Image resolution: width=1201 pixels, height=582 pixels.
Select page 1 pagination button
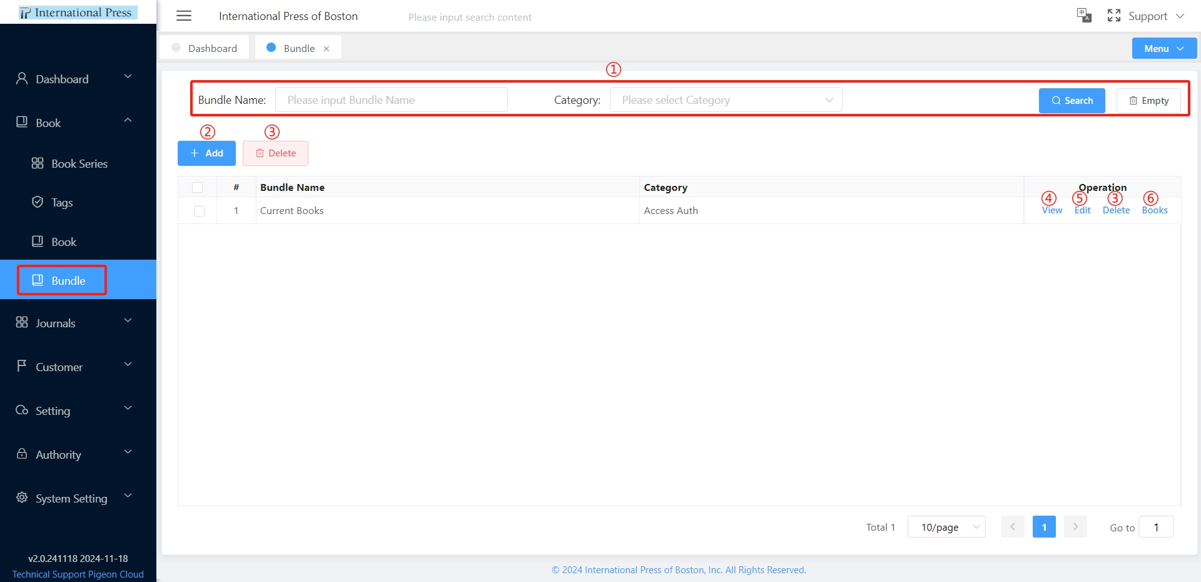click(1044, 527)
